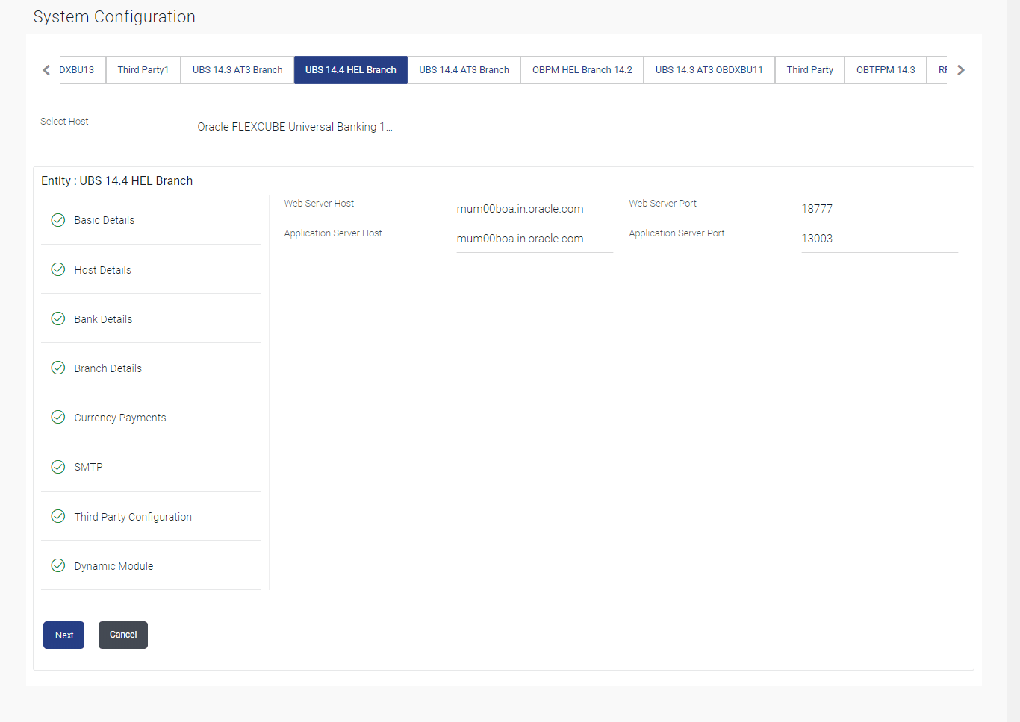Click the Entity : UBS 14.4 HEL Branch heading
Viewport: 1020px width, 722px height.
[x=116, y=181]
